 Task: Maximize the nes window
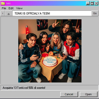(x=92, y=3)
